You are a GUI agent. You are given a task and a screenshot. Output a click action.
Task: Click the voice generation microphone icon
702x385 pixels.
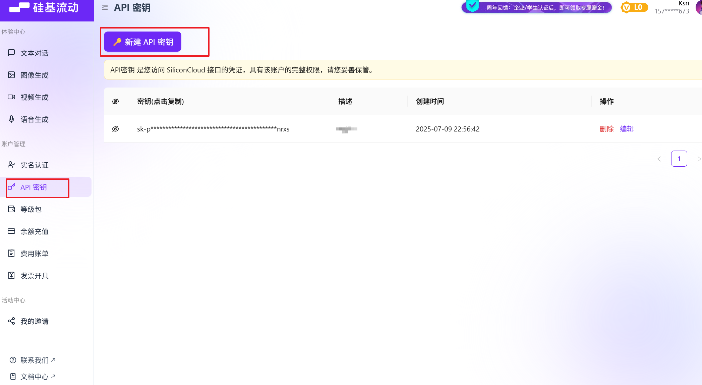[11, 119]
